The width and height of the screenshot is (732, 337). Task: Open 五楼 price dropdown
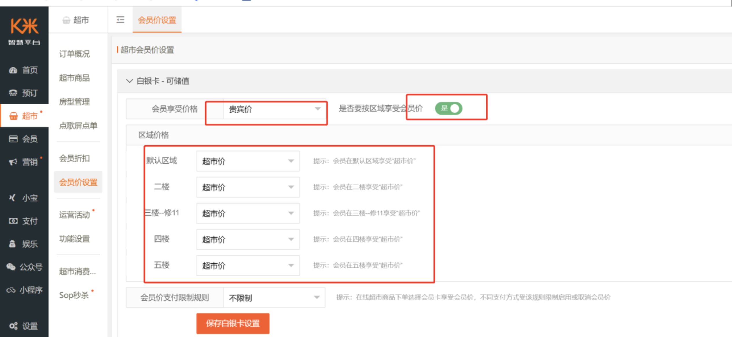pyautogui.click(x=248, y=265)
